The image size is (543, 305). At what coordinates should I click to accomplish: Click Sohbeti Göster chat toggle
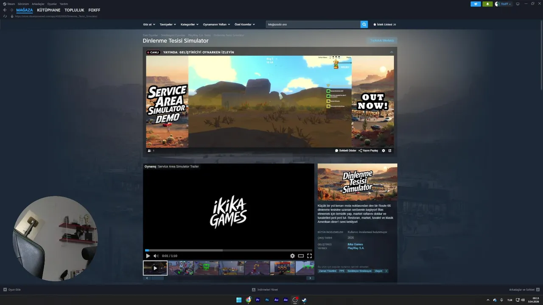click(346, 150)
